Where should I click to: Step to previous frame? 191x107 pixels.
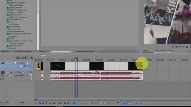point(65,103)
